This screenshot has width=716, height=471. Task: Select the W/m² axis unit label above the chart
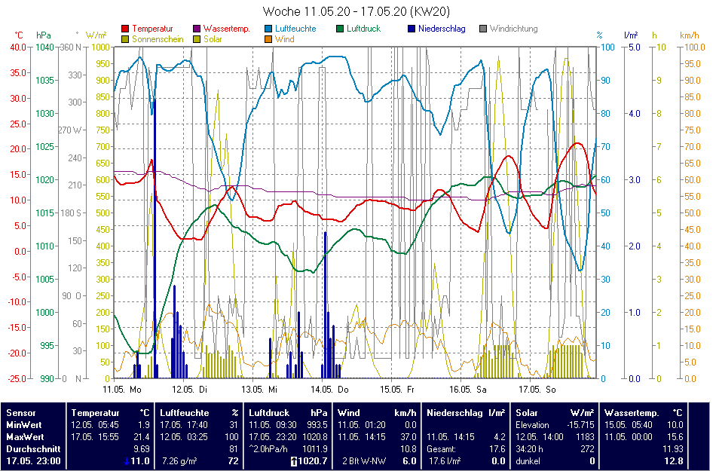[x=96, y=35]
